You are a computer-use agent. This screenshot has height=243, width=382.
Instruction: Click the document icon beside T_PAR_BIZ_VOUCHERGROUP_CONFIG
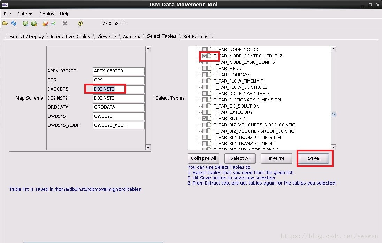209,131
